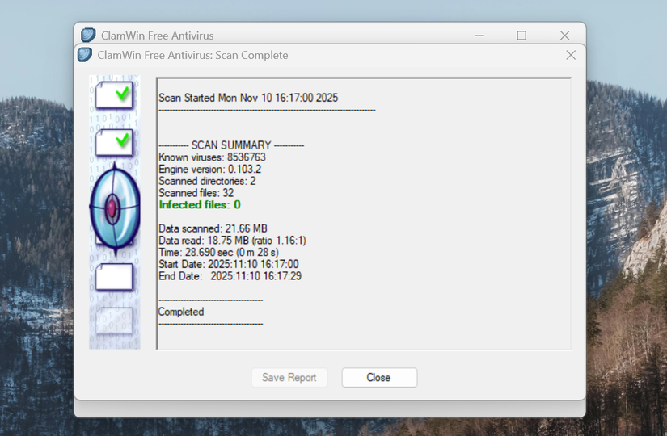
Task: Click the 'Scan Started Mon Nov 10' line
Action: (x=248, y=98)
